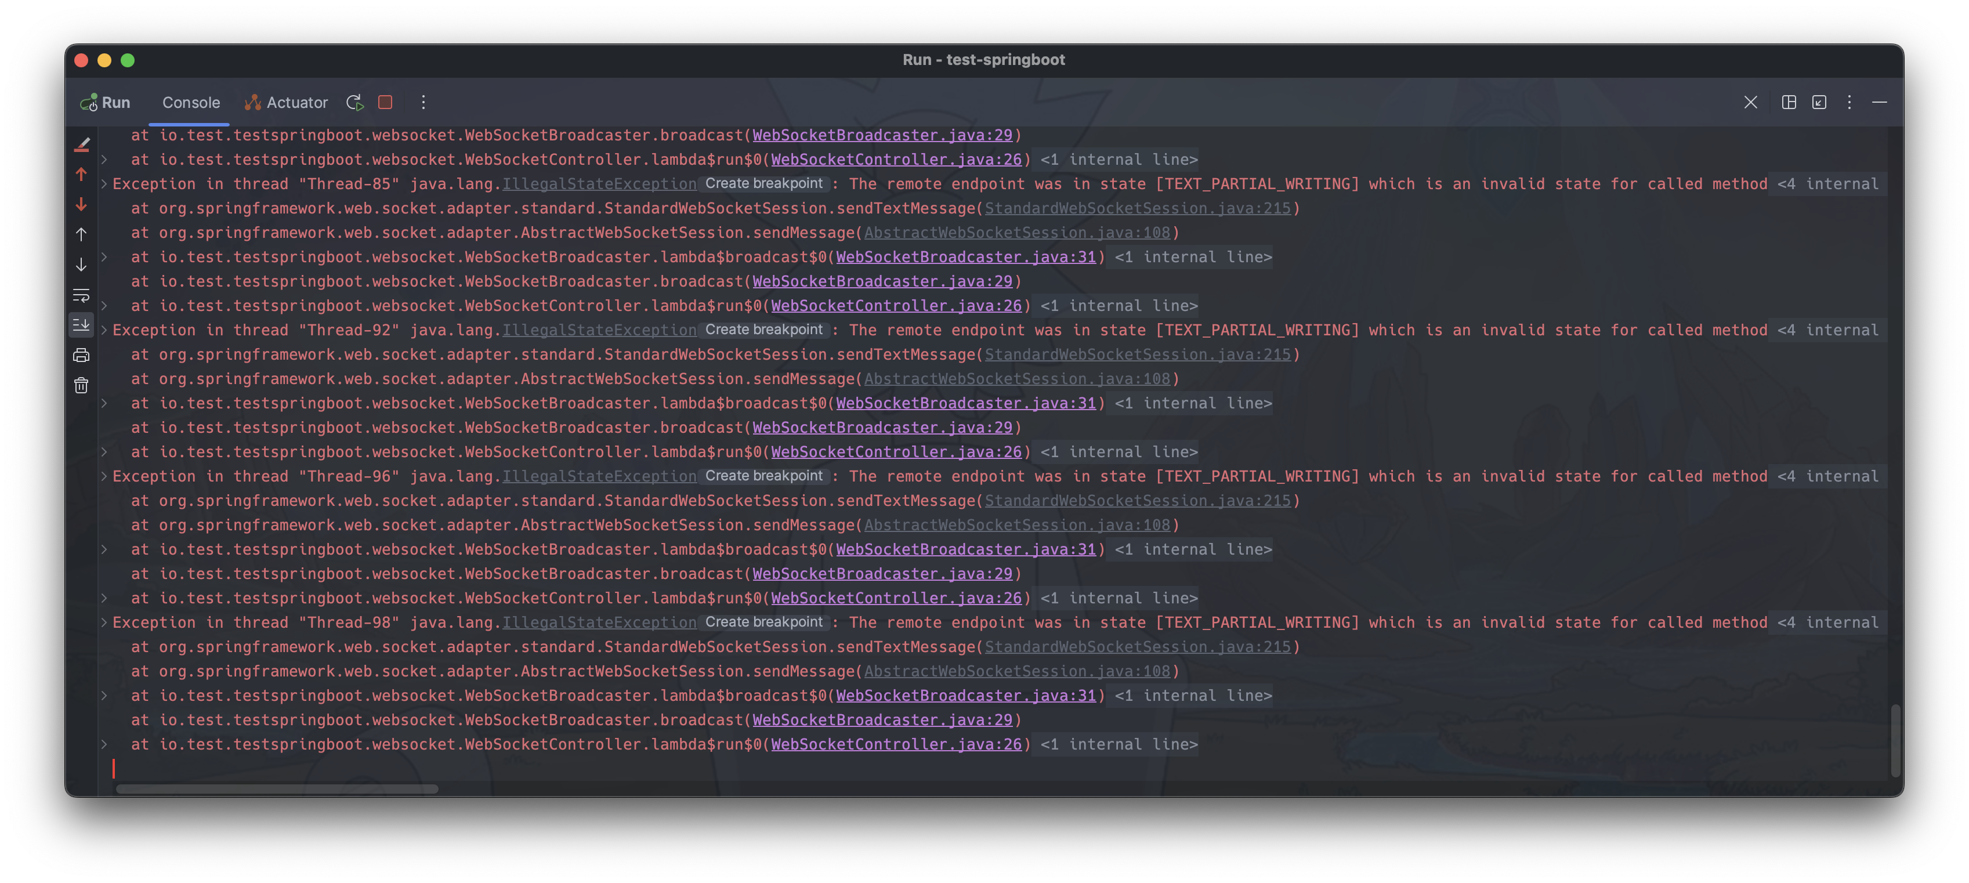Open the more options menu beside stop button
Viewport: 1969px width, 883px height.
(x=424, y=103)
